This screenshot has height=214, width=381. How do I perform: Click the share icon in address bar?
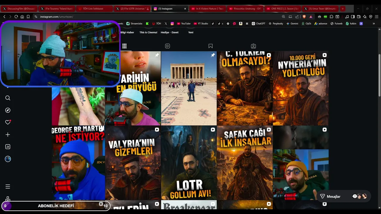[297, 17]
